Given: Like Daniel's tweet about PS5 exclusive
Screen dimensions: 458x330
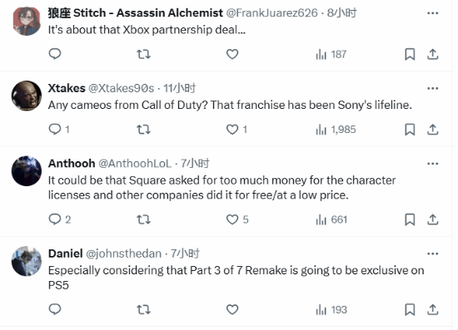Looking at the screenshot, I should click(x=232, y=309).
